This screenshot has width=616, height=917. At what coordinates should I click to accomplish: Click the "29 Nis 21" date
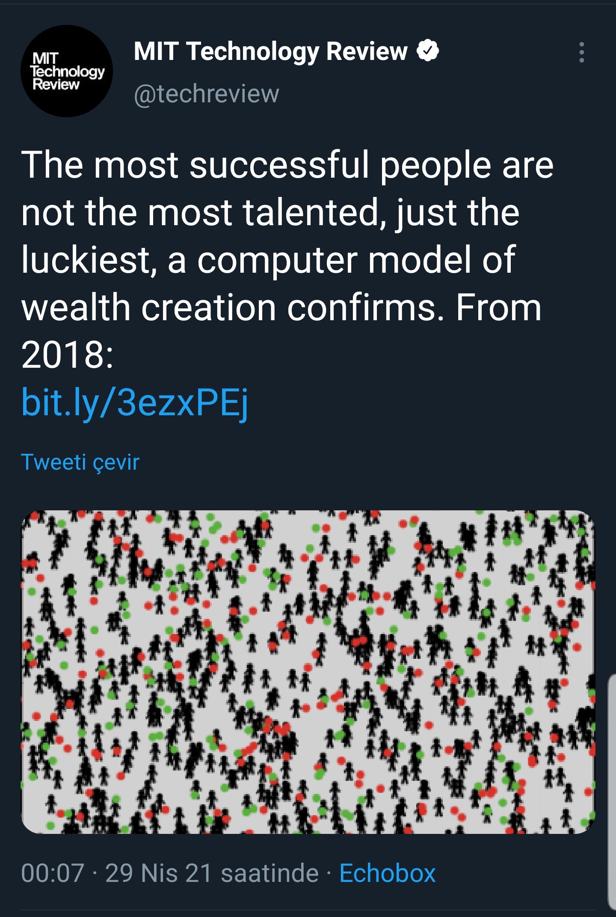159,873
